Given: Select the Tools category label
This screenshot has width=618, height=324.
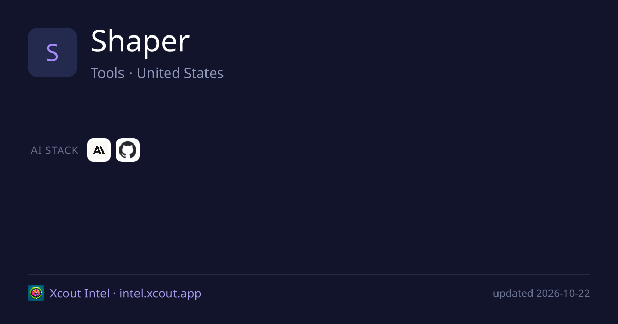Looking at the screenshot, I should 108,73.
